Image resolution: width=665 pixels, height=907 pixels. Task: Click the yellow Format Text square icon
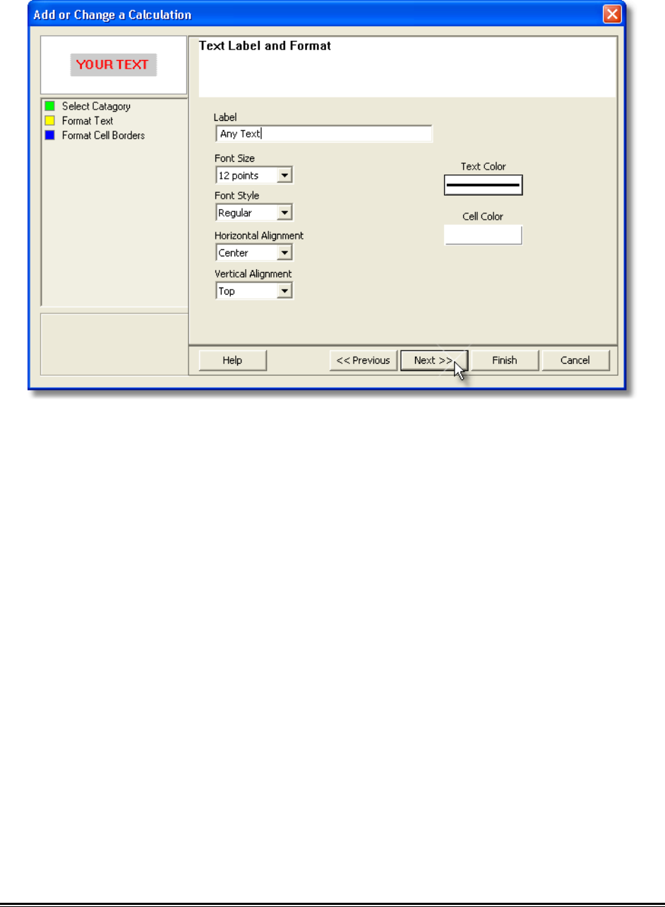[x=49, y=121]
